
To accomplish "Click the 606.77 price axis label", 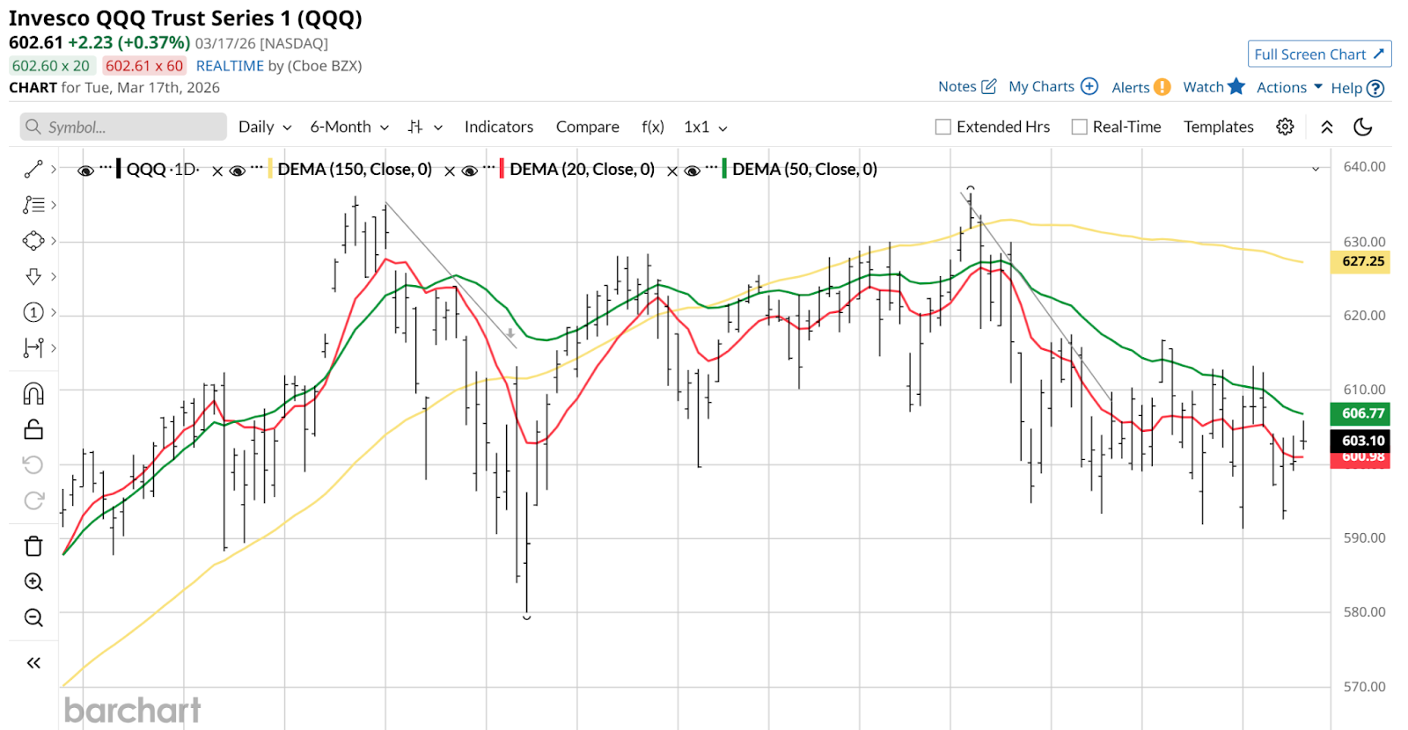I will tap(1362, 413).
